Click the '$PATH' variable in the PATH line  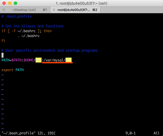(x=17, y=60)
